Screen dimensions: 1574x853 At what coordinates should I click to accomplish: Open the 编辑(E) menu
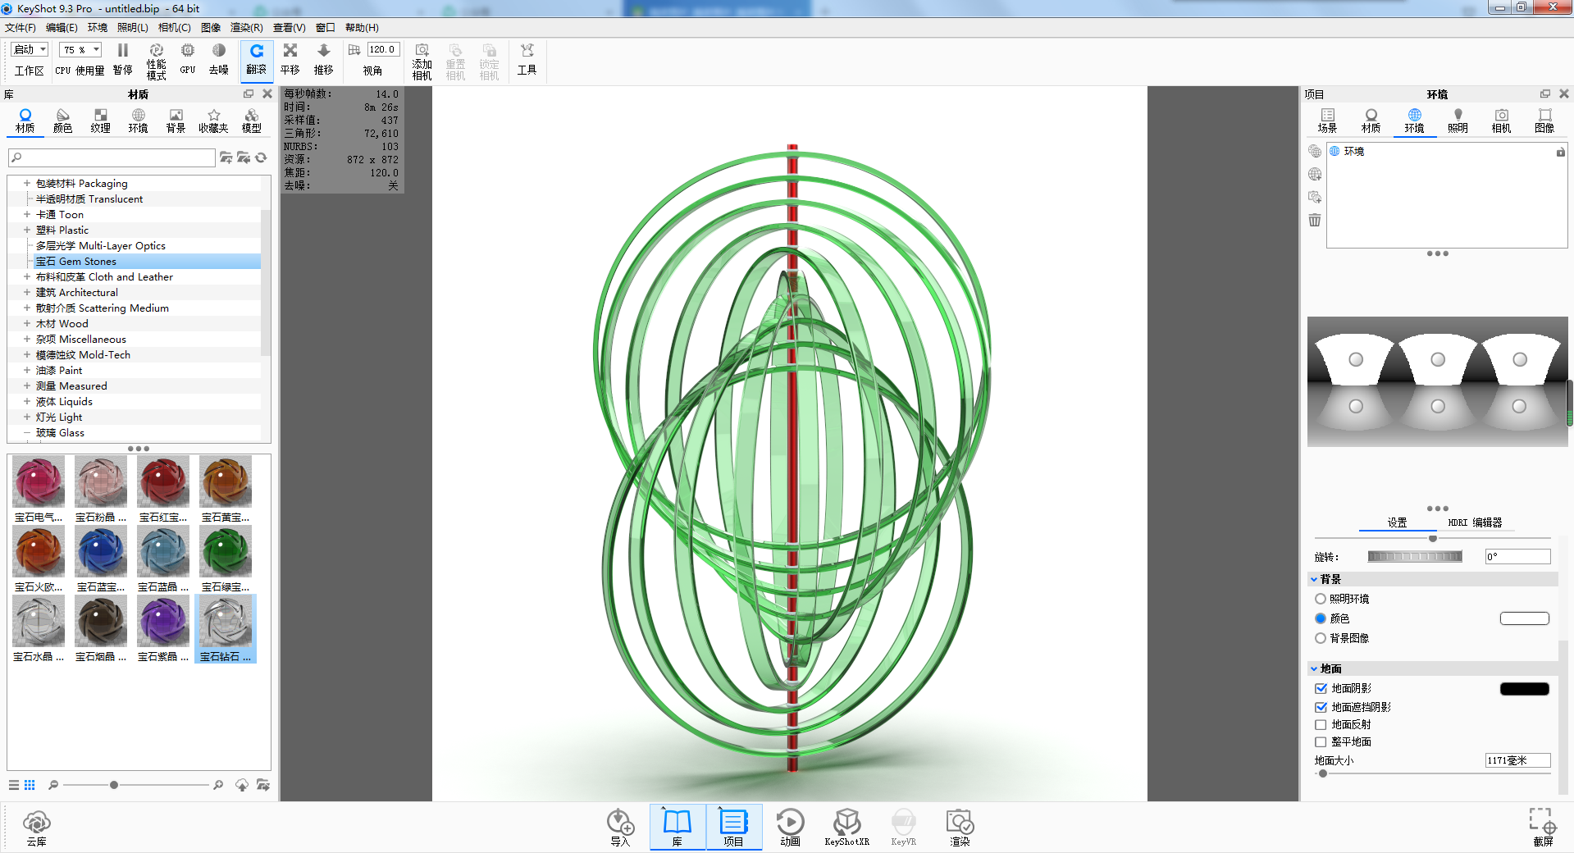(x=62, y=27)
